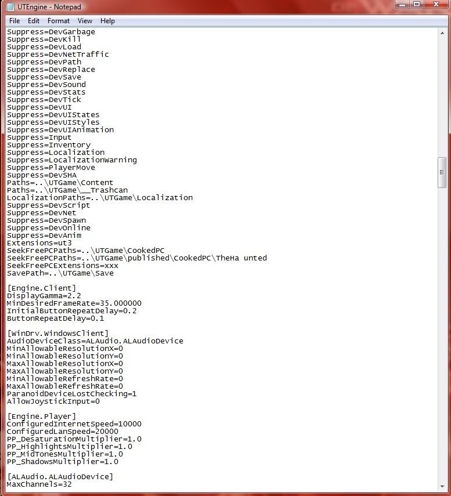Click the line 'Suppress=DevSpawn'
451x496 pixels.
point(46,220)
